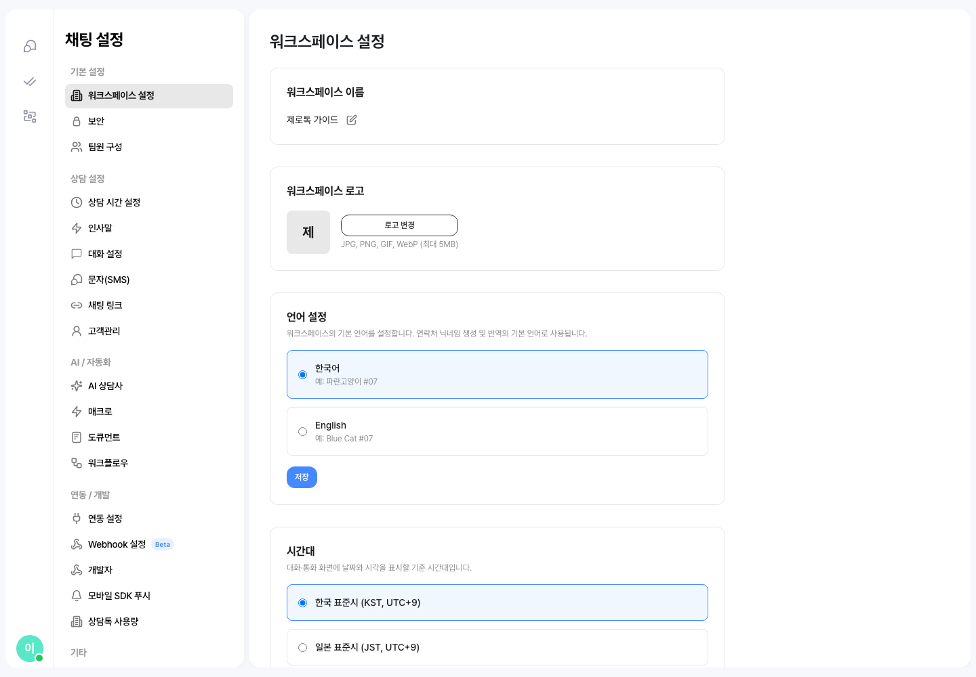Click the document icon next to 도큐먼트

(x=77, y=437)
